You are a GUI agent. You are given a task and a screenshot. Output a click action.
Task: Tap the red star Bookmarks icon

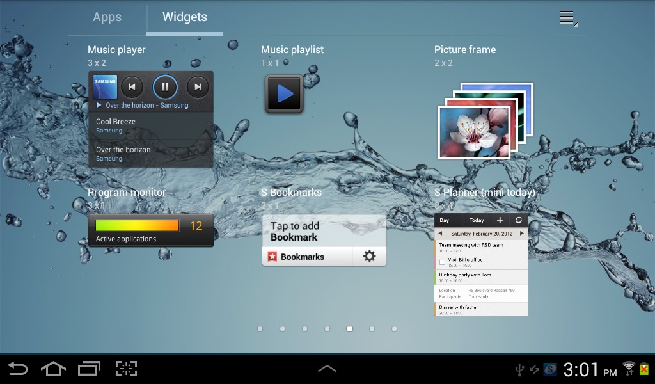(272, 257)
